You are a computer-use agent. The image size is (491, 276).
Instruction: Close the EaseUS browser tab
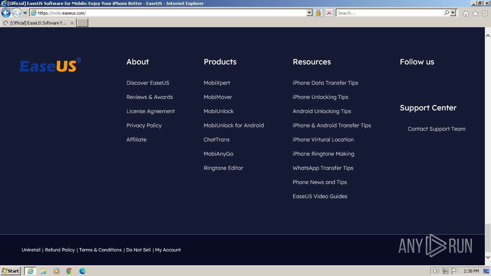point(72,23)
